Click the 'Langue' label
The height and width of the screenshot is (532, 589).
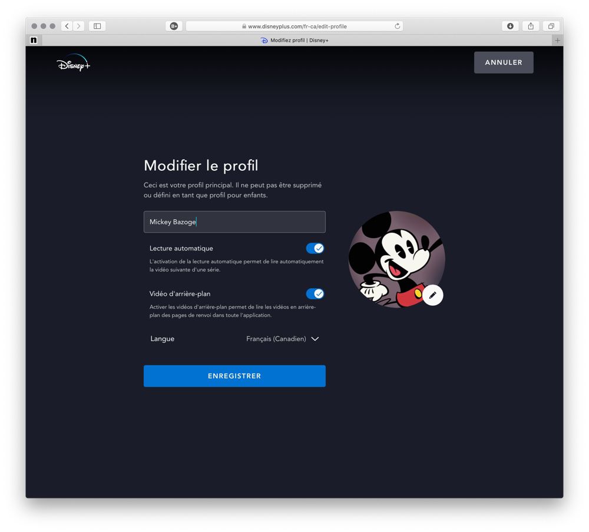pos(163,339)
